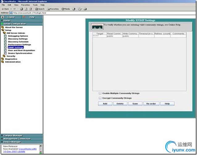This screenshot has height=155, width=197.
Task: Click the Debugging Options document icon
Action: coord(6,36)
